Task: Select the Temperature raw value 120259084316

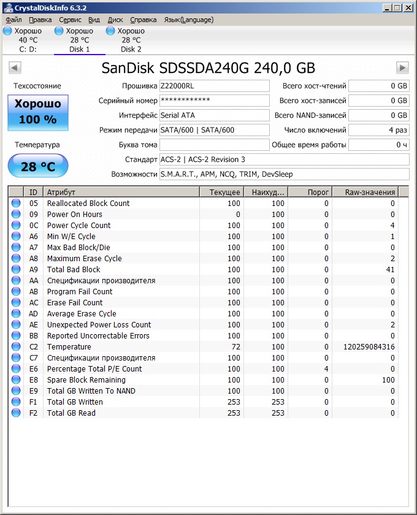Action: 369,347
